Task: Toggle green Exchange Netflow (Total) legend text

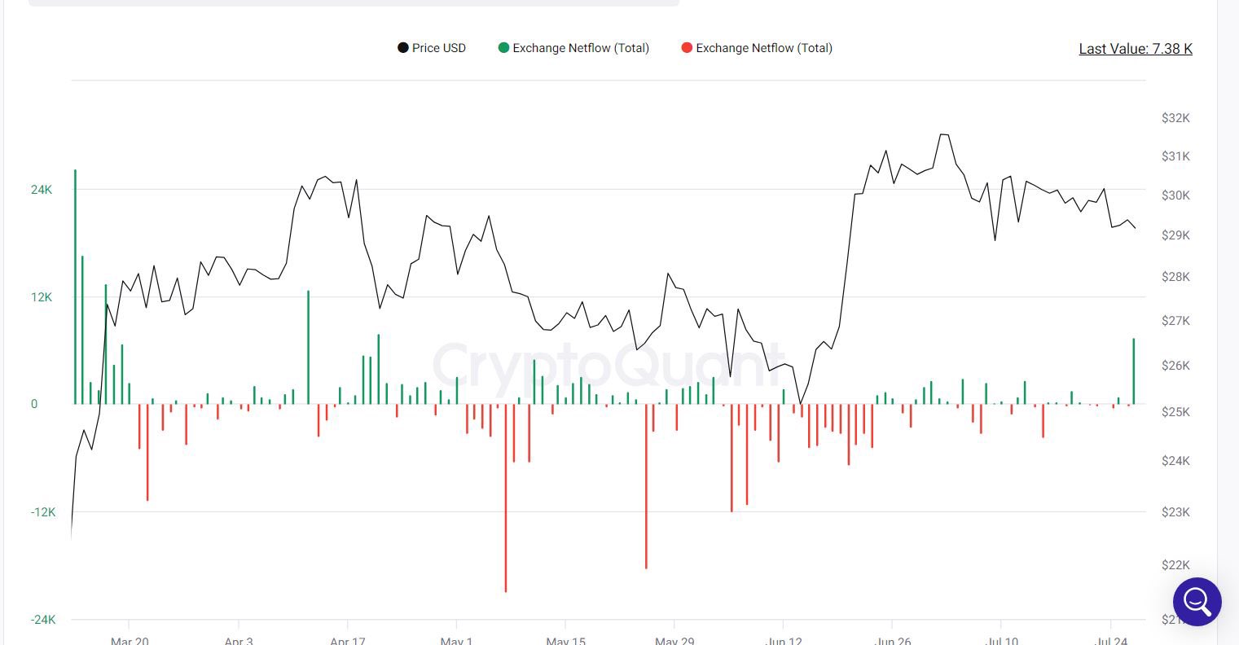Action: click(581, 48)
